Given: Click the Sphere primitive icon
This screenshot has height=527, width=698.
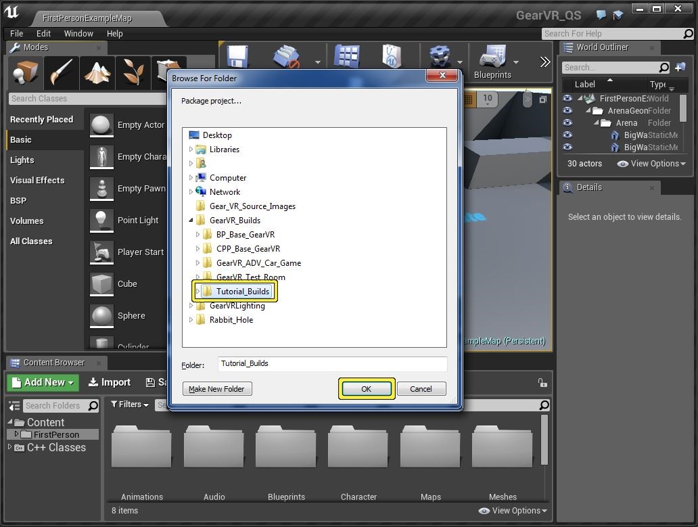Looking at the screenshot, I should click(x=101, y=315).
